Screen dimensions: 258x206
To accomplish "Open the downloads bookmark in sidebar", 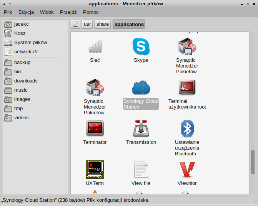I will click(x=25, y=81).
